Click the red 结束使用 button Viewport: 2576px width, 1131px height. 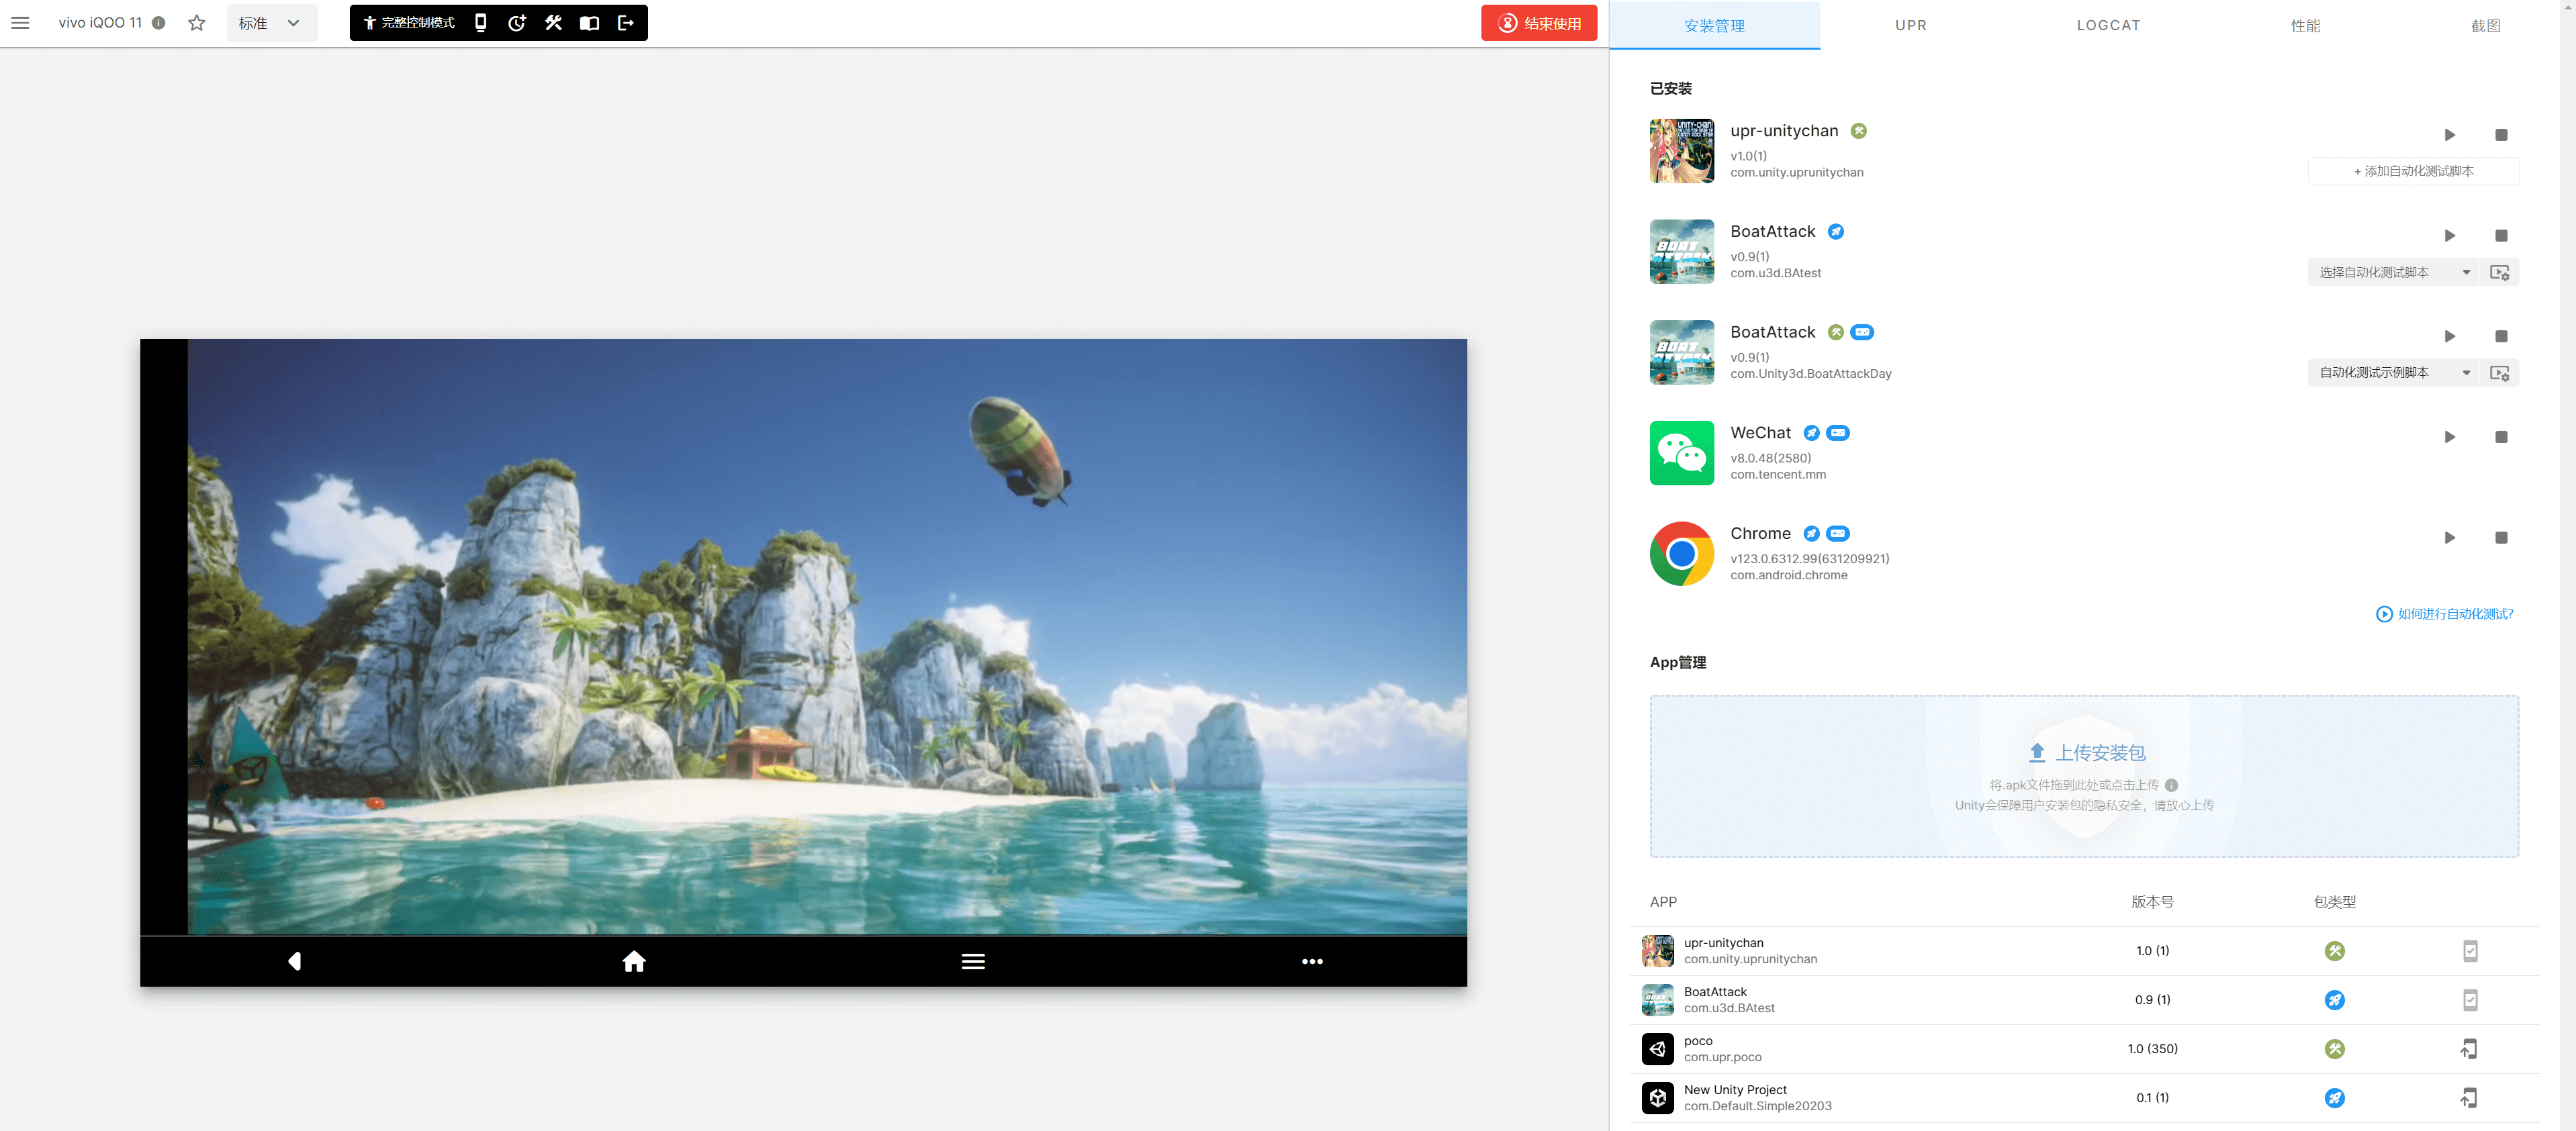pos(1538,23)
